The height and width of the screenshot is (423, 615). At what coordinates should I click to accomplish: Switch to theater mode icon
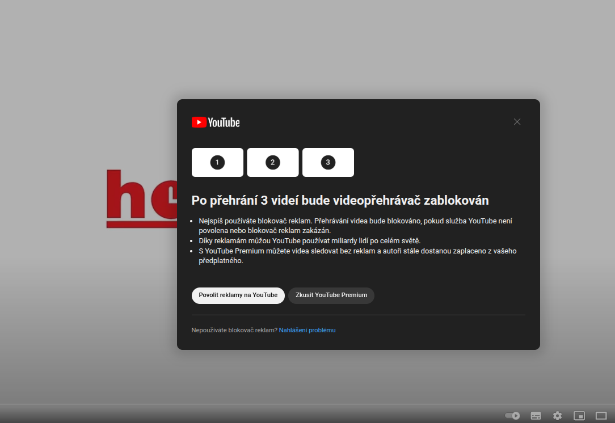[x=601, y=416]
